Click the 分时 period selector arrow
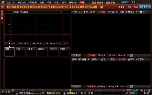Image resolution: width=152 pixels, height=95 pixels. (x=10, y=43)
